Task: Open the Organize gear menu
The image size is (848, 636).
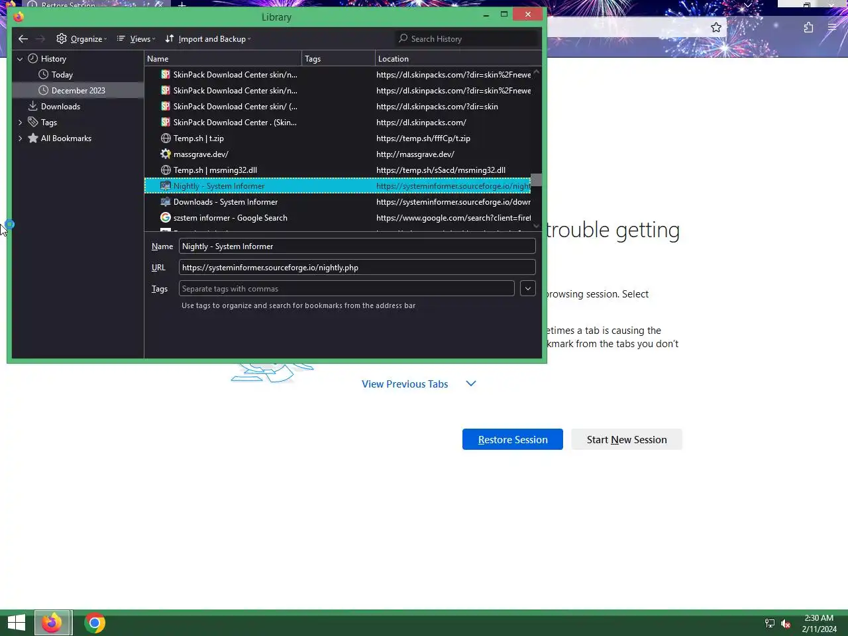Action: [x=81, y=39]
